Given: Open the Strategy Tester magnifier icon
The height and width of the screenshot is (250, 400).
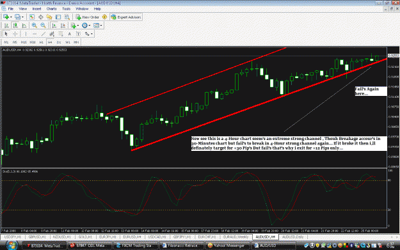Looking at the screenshot, I should point(67,17).
